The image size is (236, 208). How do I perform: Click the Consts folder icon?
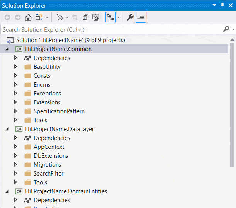click(28, 76)
